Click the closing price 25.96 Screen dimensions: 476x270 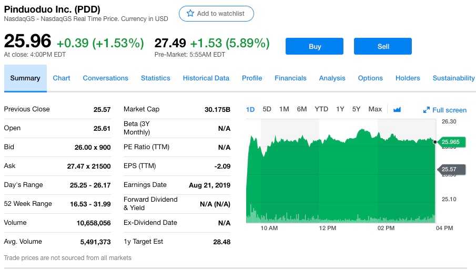click(x=28, y=41)
